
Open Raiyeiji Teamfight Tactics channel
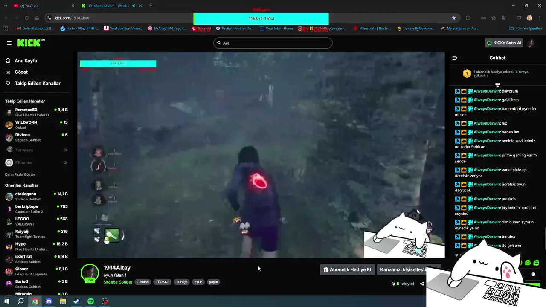36,234
